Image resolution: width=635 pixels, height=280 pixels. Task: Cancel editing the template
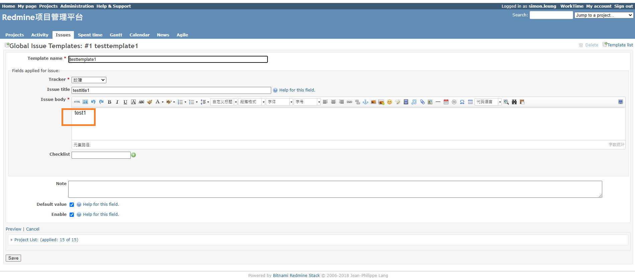pyautogui.click(x=33, y=229)
